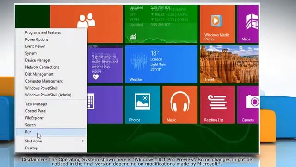Screen dimensions: 296x167
Task: Open the Weather tile for London
Action: click(161, 64)
